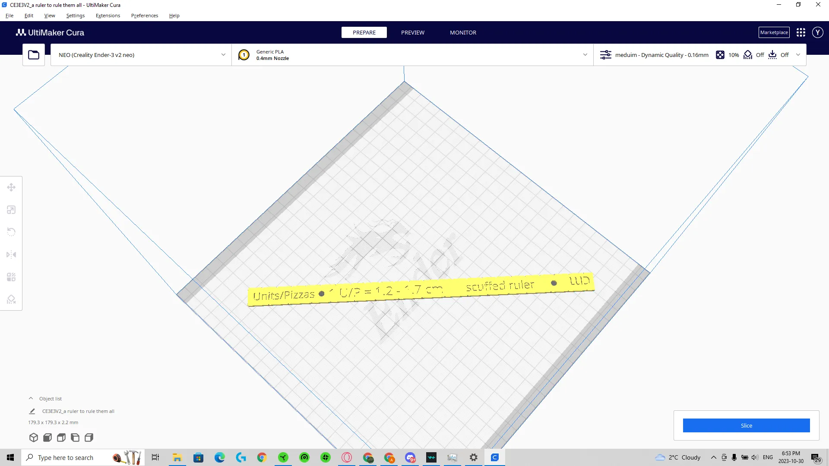The width and height of the screenshot is (829, 466).
Task: Open the application switcher grid icon
Action: [x=801, y=32]
